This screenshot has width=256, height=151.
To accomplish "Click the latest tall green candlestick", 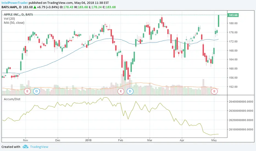I will pos(219,21).
